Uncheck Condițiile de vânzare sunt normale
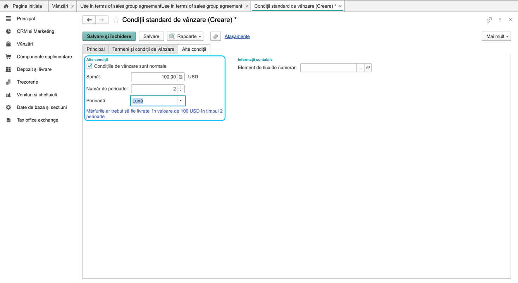The width and height of the screenshot is (518, 283). tap(89, 66)
